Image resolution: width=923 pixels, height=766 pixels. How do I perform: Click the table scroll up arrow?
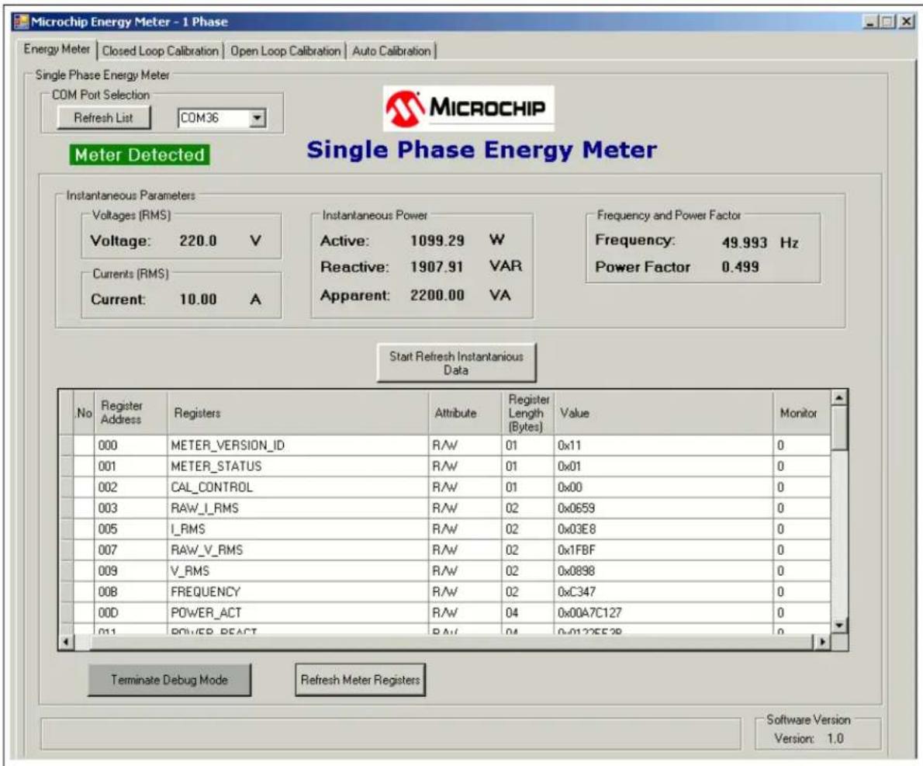pyautogui.click(x=839, y=397)
